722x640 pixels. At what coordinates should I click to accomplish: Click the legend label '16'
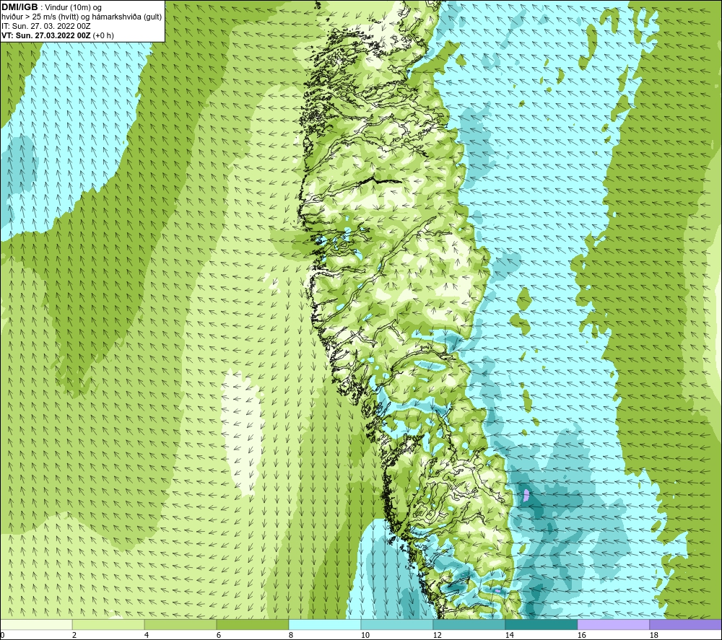click(581, 635)
